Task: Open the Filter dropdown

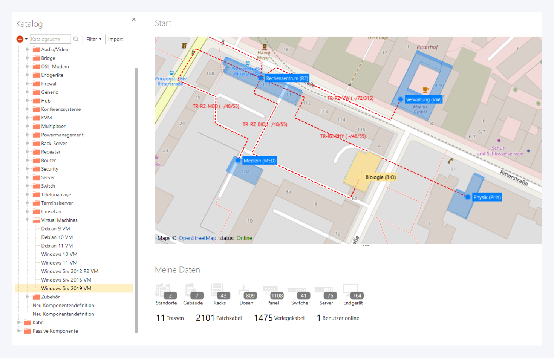Action: [x=94, y=39]
